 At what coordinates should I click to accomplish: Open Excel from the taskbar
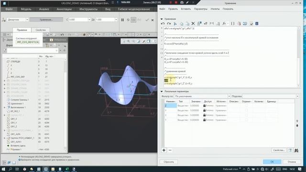67,169
